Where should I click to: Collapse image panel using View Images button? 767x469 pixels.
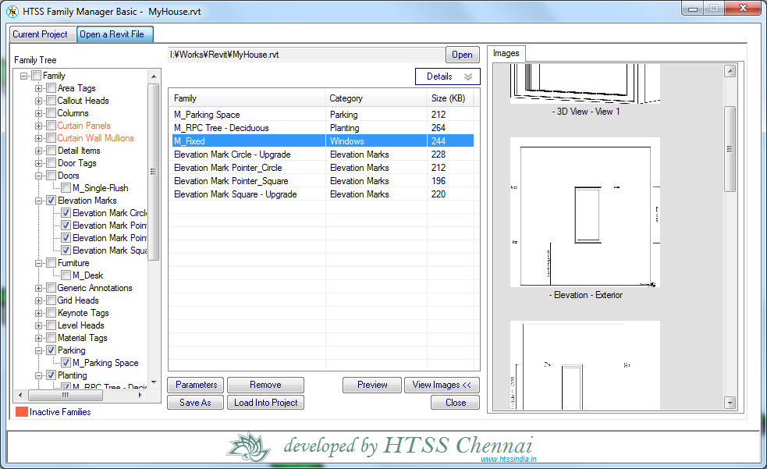pos(442,385)
